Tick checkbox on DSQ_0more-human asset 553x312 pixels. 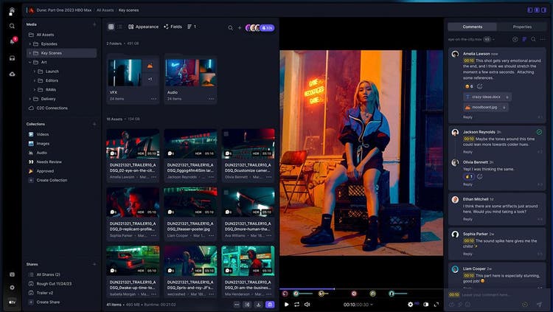point(226,193)
